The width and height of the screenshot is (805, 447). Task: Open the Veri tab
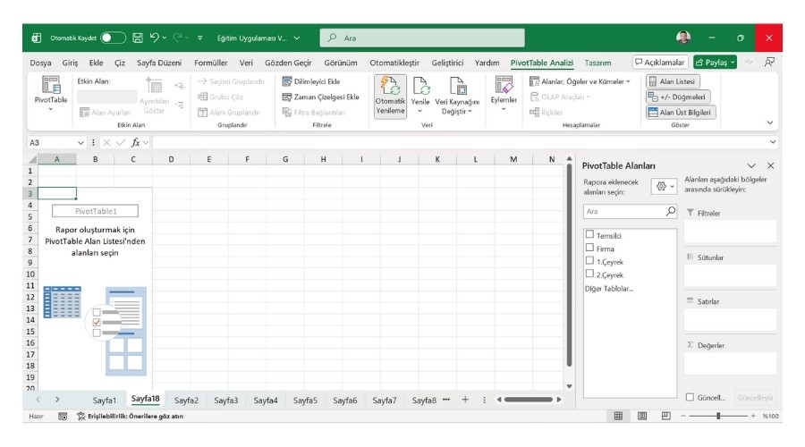pyautogui.click(x=246, y=63)
